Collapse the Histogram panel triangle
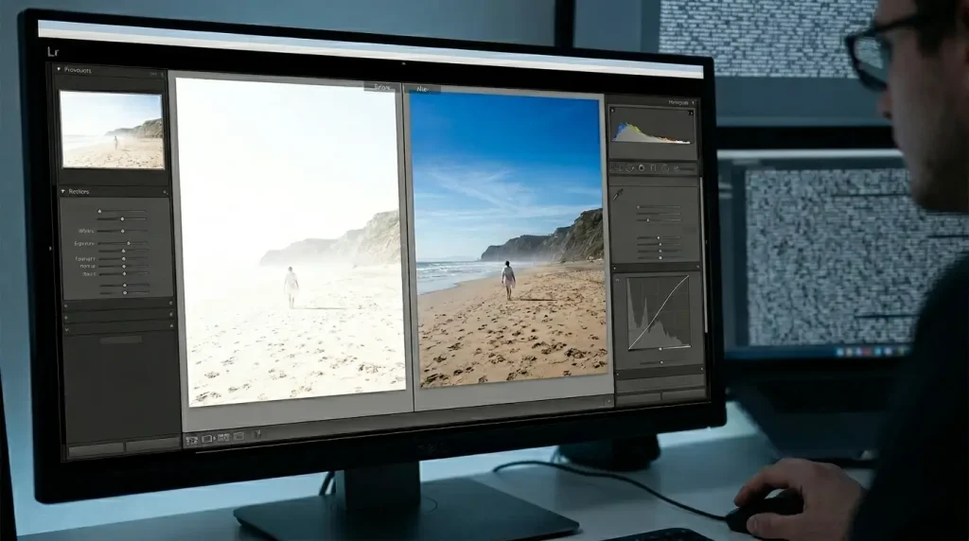The width and height of the screenshot is (969, 541). click(x=693, y=102)
